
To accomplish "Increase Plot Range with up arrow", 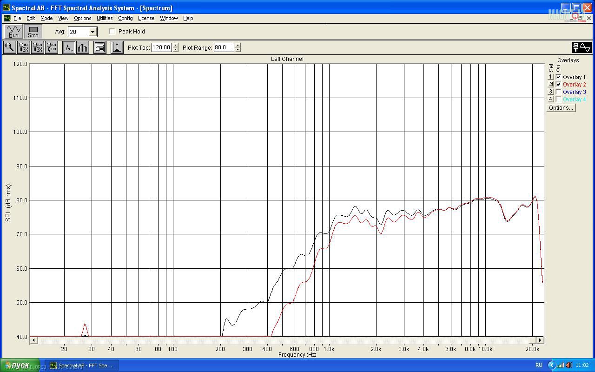I will pyautogui.click(x=238, y=45).
